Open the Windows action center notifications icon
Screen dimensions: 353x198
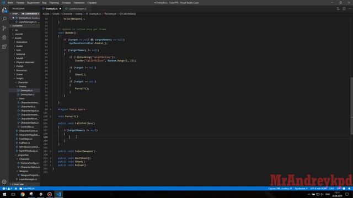[x=347, y=194]
